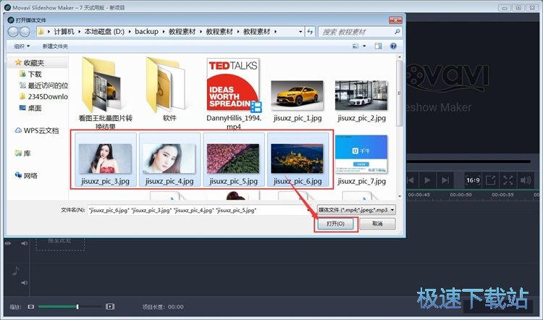The width and height of the screenshot is (543, 320).
Task: Click the search magnifier icon
Action: pos(397,32)
